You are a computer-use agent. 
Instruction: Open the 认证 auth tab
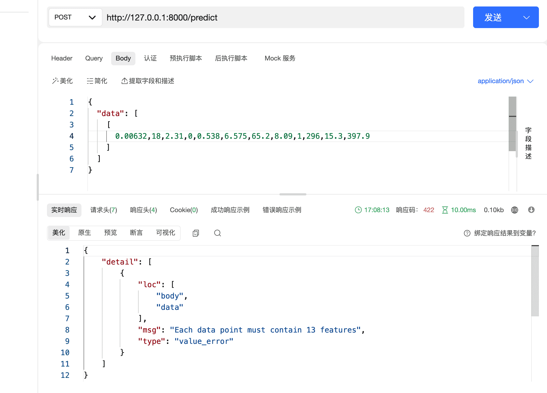(x=150, y=58)
